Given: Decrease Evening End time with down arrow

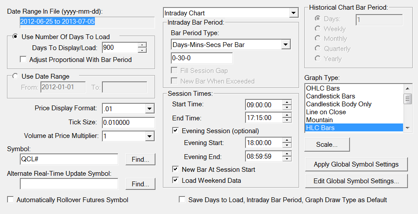Looking at the screenshot, I should pos(287,159).
